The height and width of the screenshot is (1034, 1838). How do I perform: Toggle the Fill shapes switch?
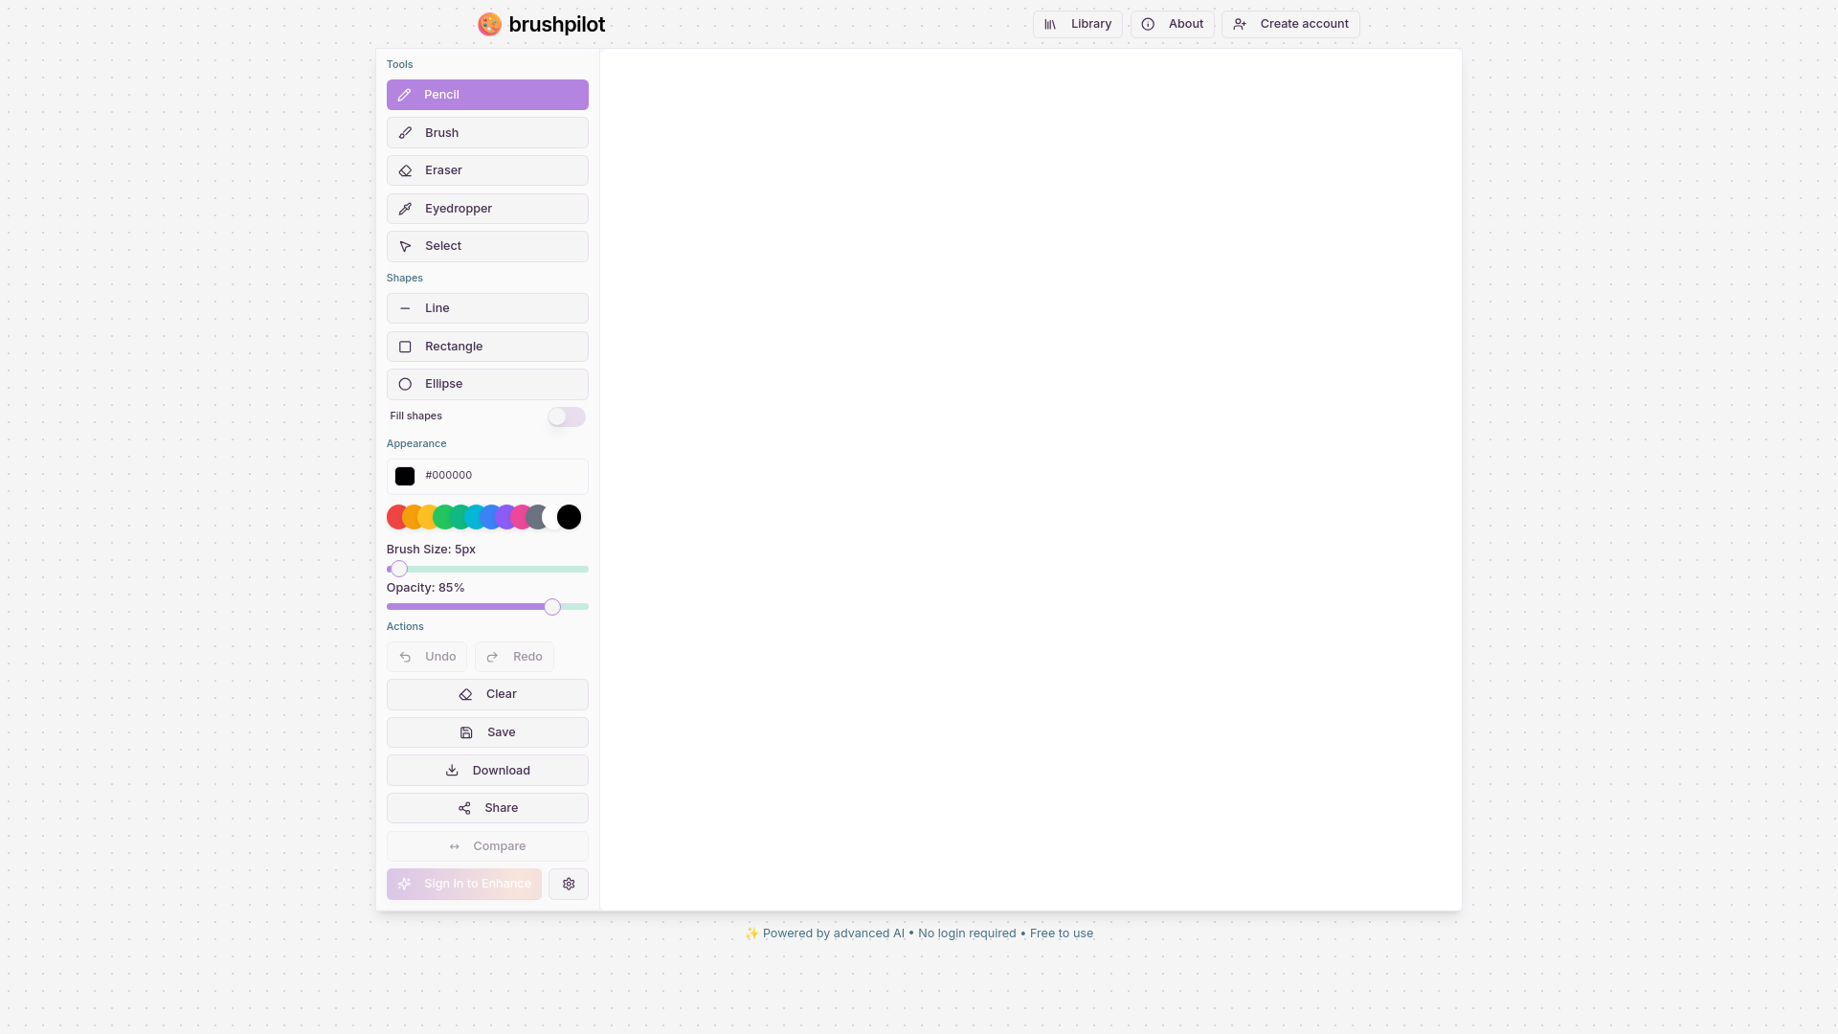coord(566,416)
